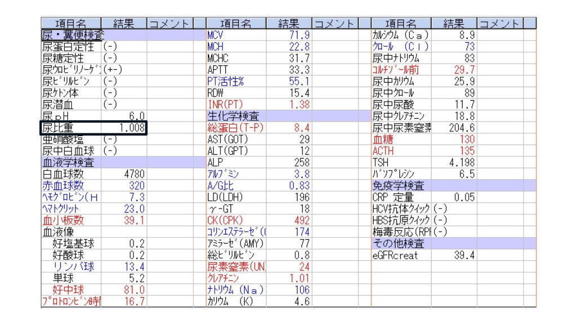577x324 pixels.
Task: Click the MCV item name
Action: tap(216, 35)
